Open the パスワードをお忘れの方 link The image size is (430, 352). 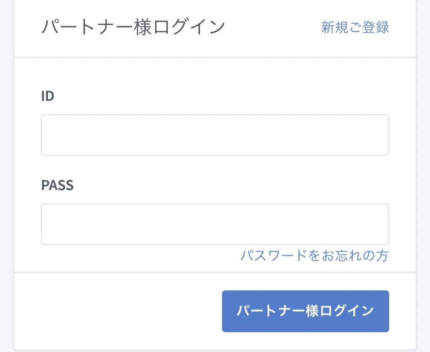tap(315, 255)
